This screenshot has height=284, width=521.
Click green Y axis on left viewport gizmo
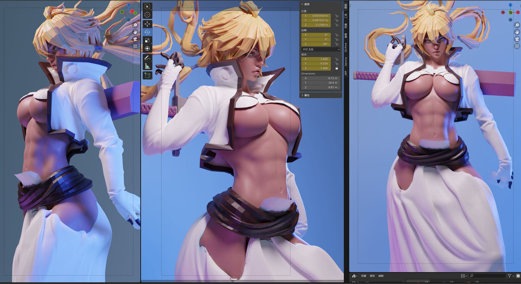pos(135,13)
